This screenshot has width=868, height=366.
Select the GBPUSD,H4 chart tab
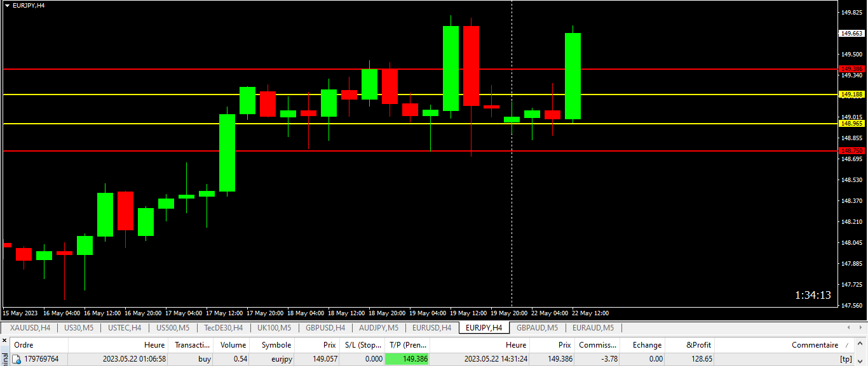pos(325,328)
